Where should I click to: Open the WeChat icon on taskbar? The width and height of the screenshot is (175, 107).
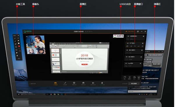58,94
